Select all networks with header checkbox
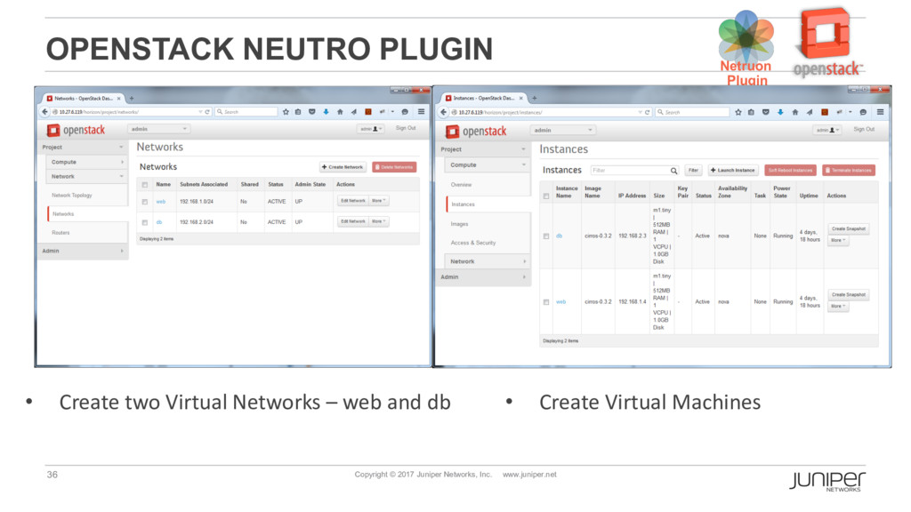 (x=145, y=185)
